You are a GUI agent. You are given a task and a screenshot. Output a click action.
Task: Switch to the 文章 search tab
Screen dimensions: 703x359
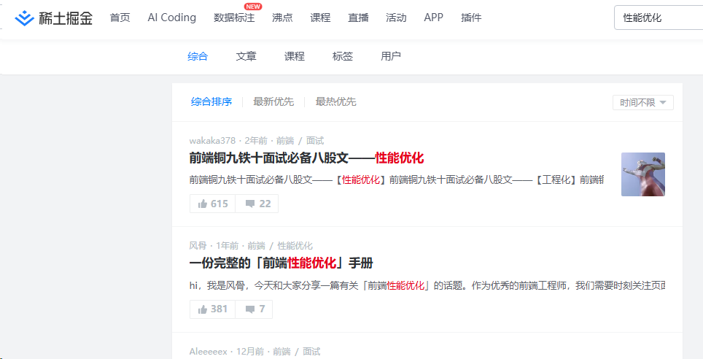(x=246, y=56)
